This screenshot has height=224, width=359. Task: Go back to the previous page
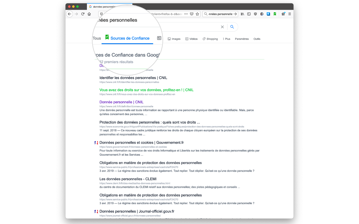70,14
